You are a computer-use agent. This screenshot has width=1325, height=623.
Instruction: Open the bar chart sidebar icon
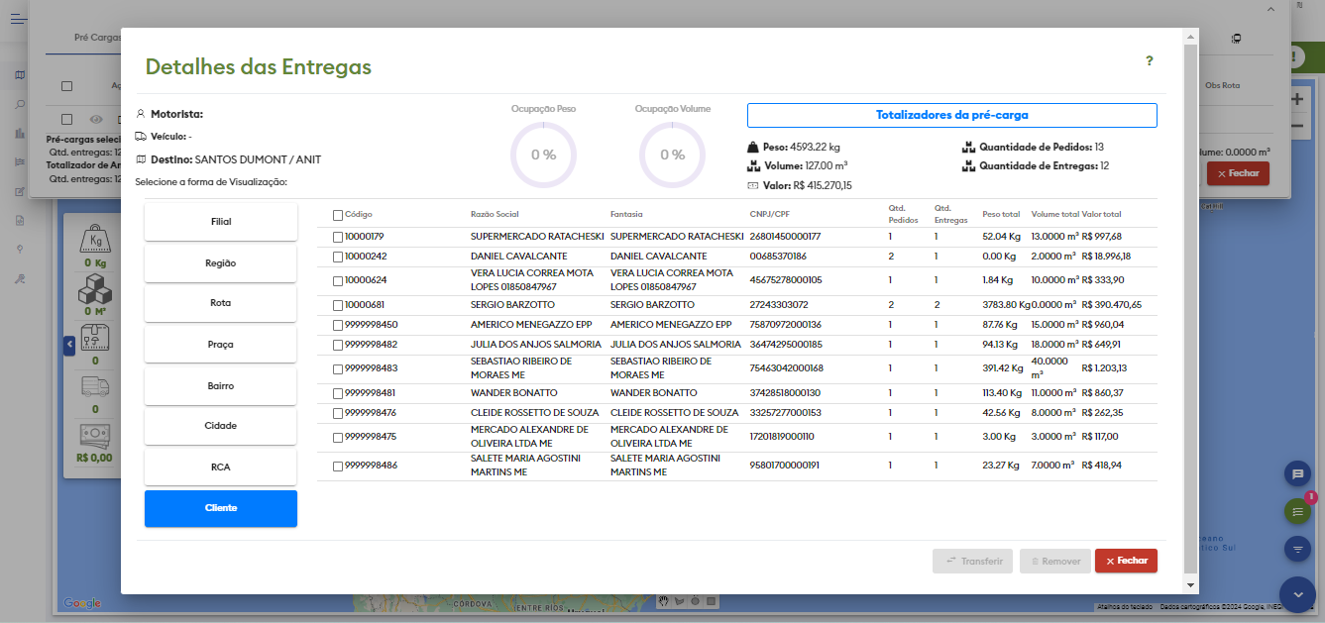(x=19, y=133)
